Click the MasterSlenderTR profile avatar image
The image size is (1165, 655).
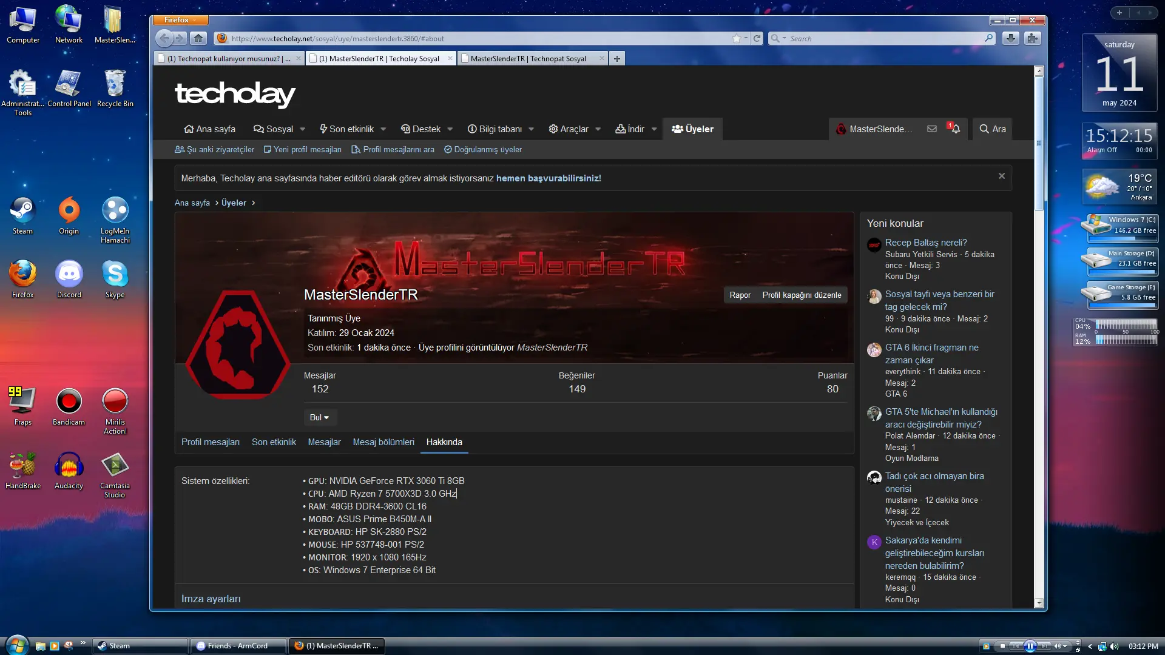(x=238, y=343)
